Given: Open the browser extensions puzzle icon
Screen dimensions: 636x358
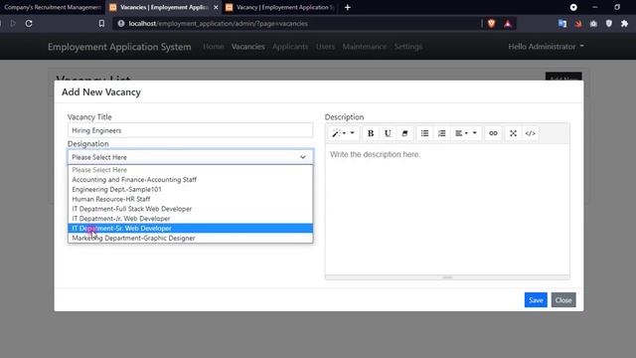Looking at the screenshot, I should (x=625, y=24).
